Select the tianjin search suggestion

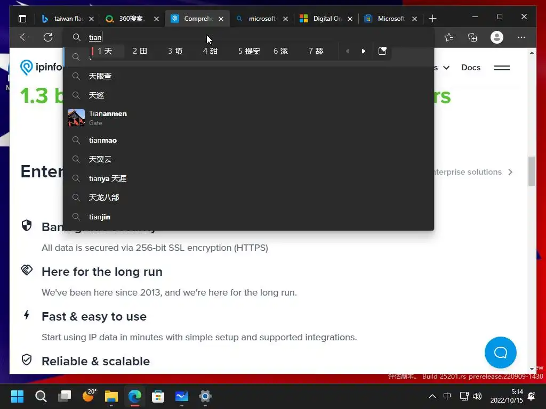248,217
